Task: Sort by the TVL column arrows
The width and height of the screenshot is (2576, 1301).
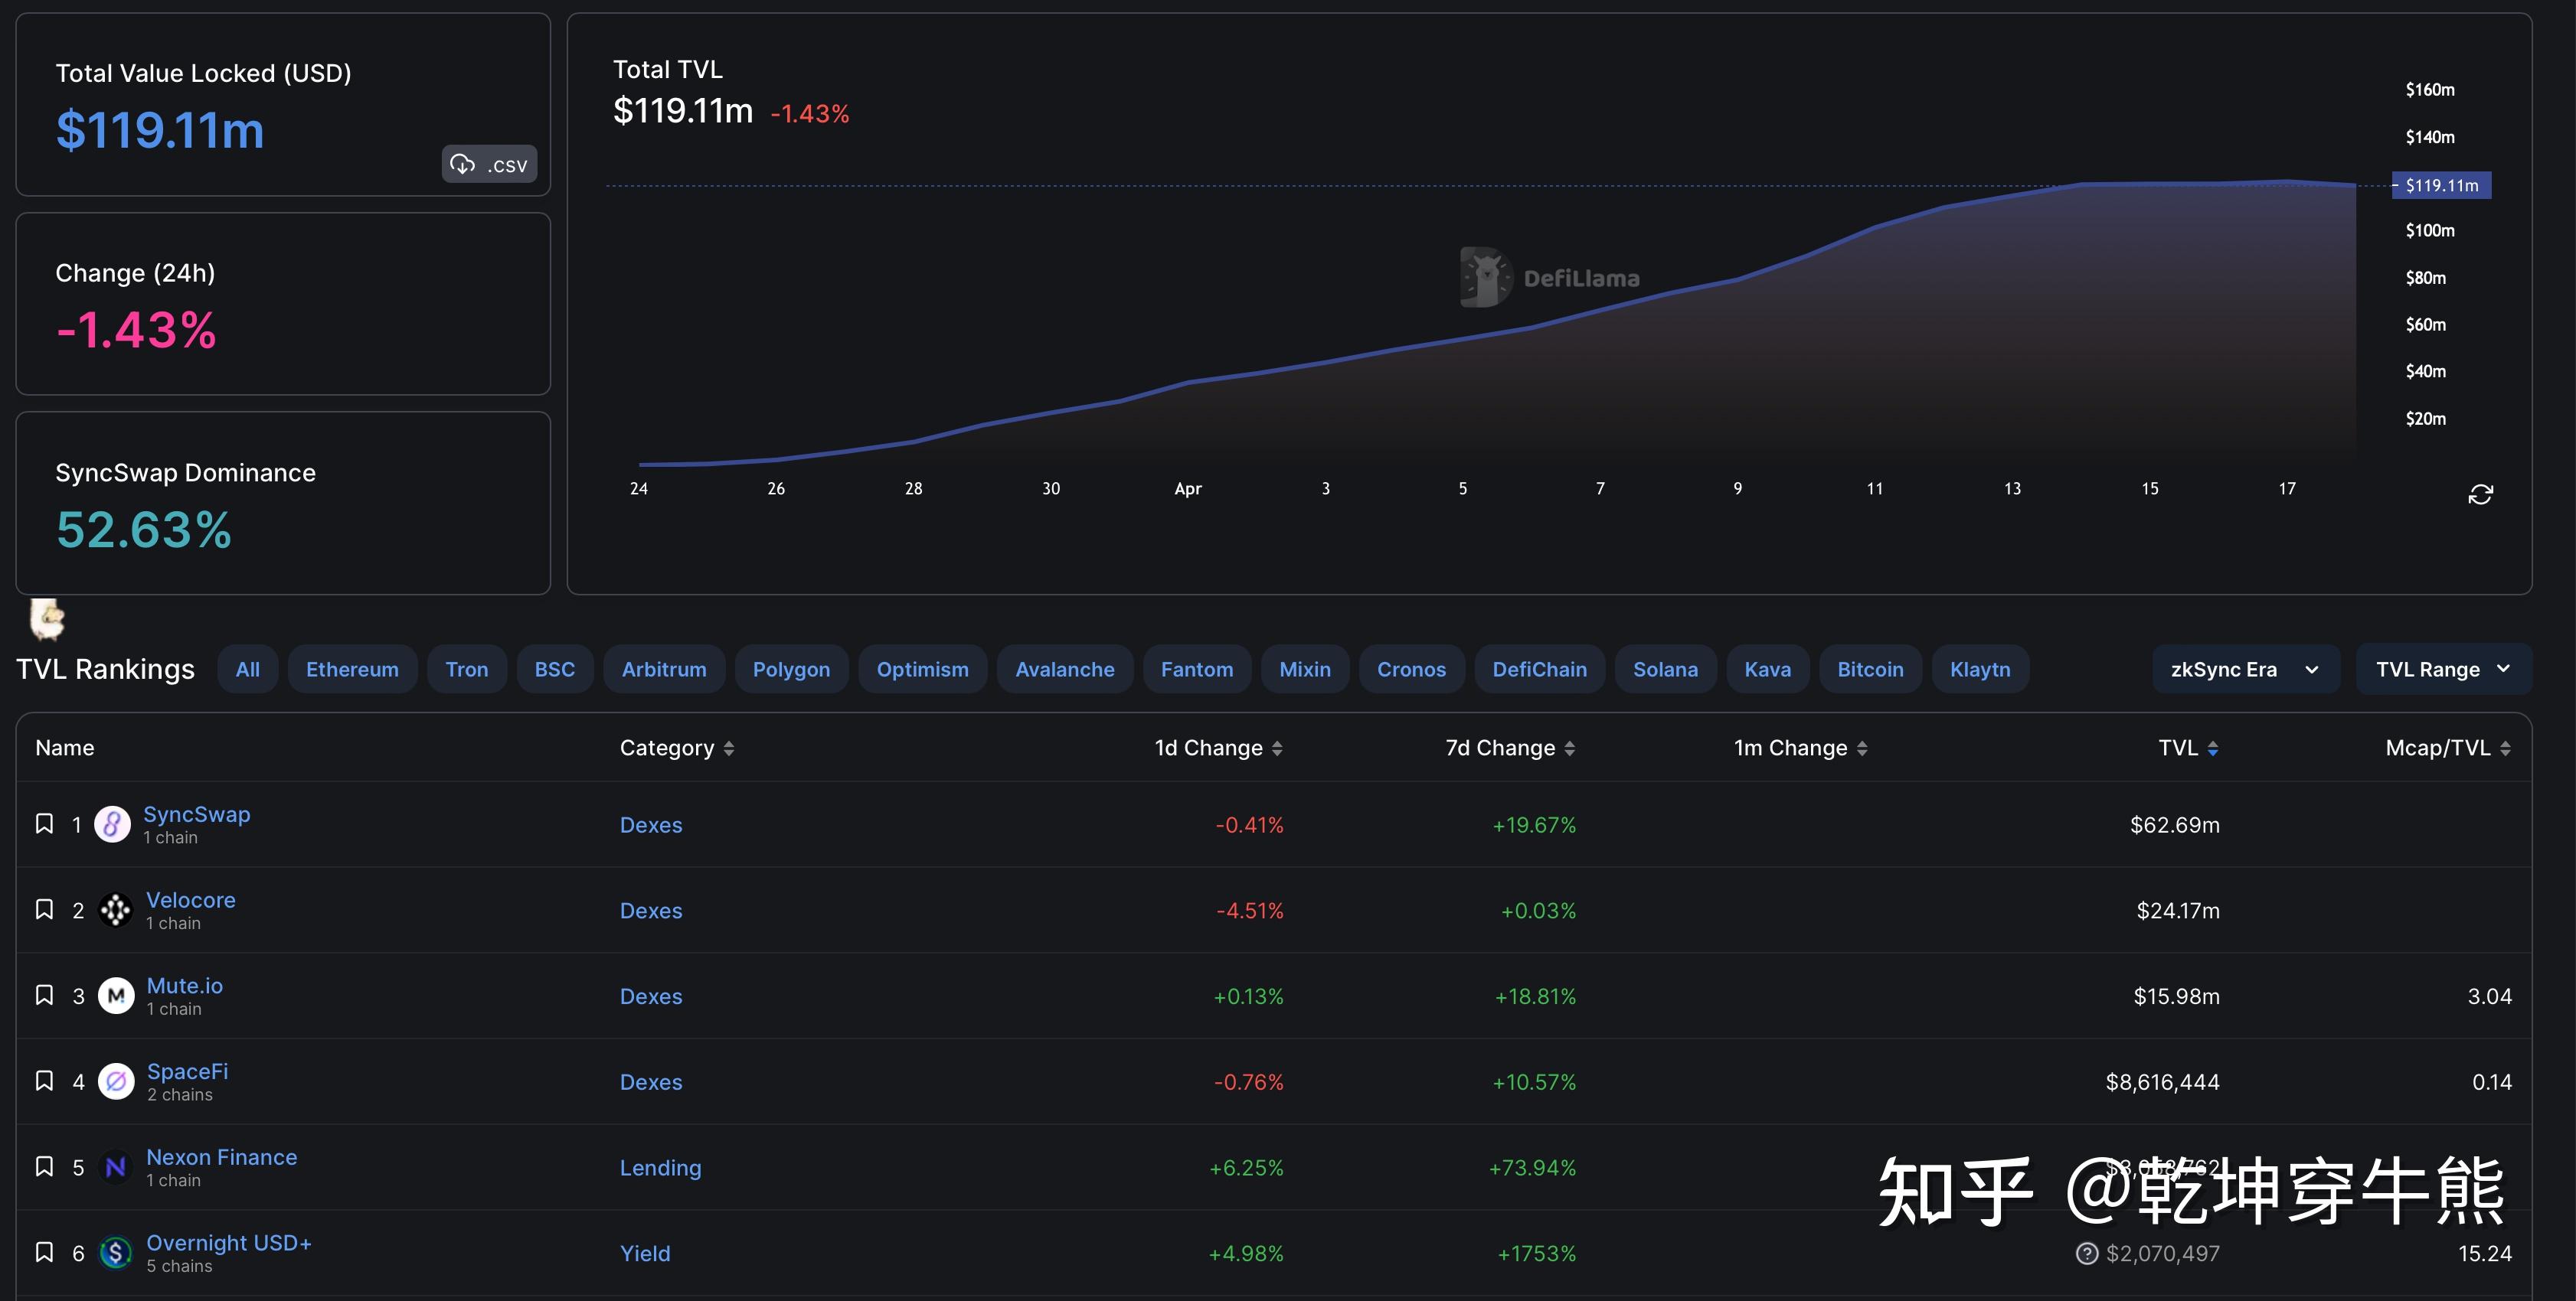Action: point(2213,748)
